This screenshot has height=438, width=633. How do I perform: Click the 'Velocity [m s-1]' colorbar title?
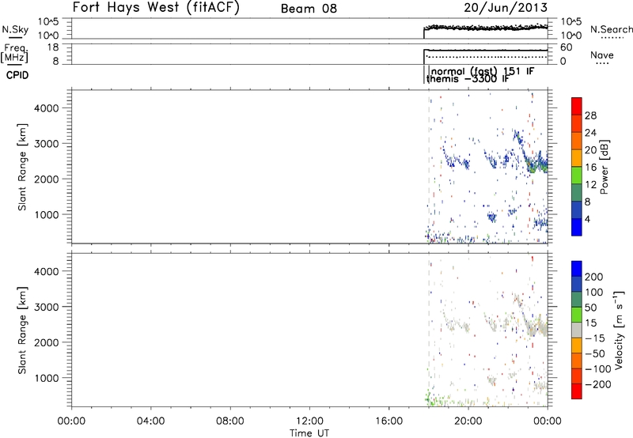[x=619, y=330]
